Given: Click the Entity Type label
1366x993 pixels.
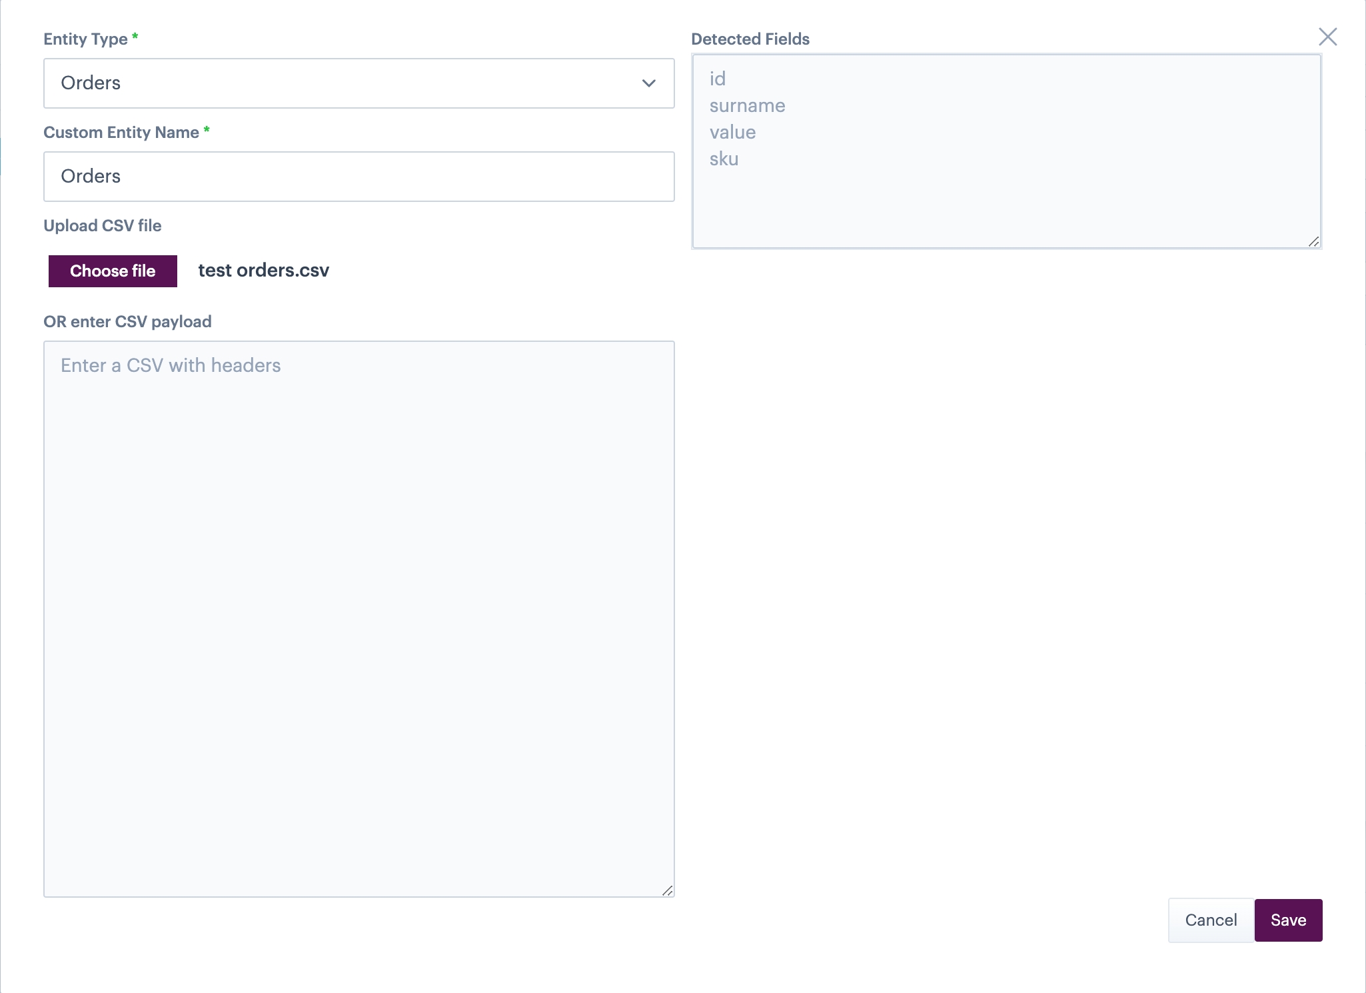Looking at the screenshot, I should click(85, 39).
